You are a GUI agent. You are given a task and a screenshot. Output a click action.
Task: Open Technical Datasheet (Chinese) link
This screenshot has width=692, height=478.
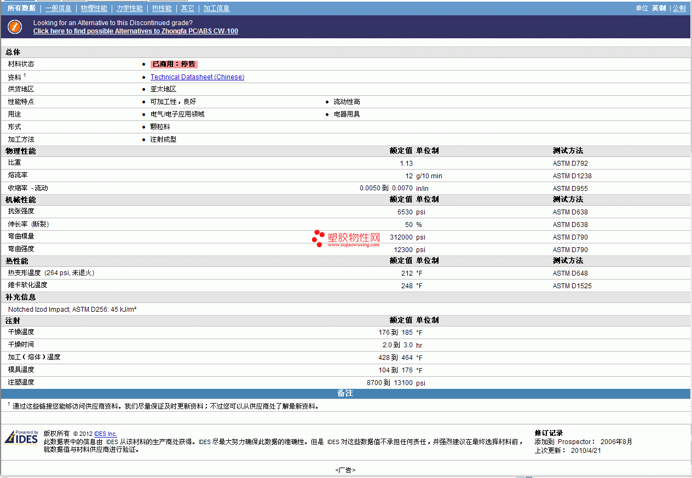tap(197, 77)
